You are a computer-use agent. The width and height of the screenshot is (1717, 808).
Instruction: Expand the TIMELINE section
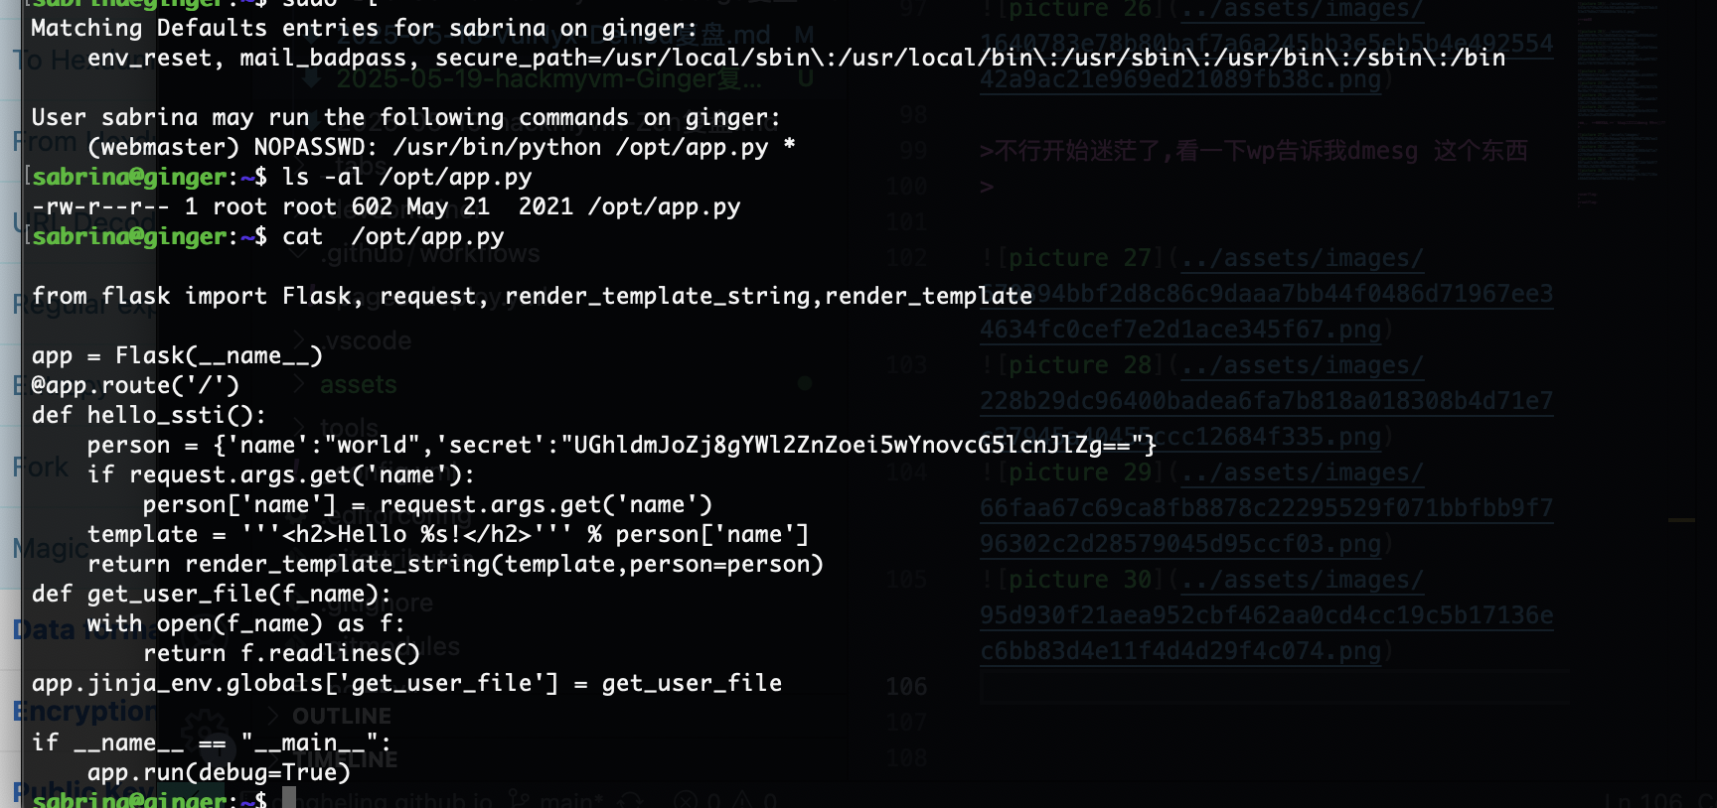pyautogui.click(x=345, y=759)
